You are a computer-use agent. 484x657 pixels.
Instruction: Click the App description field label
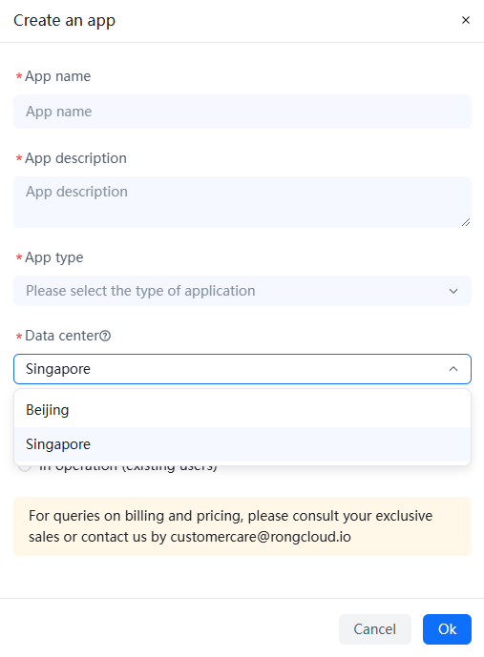(75, 158)
